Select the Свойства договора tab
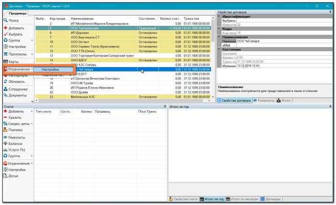 pyautogui.click(x=234, y=100)
